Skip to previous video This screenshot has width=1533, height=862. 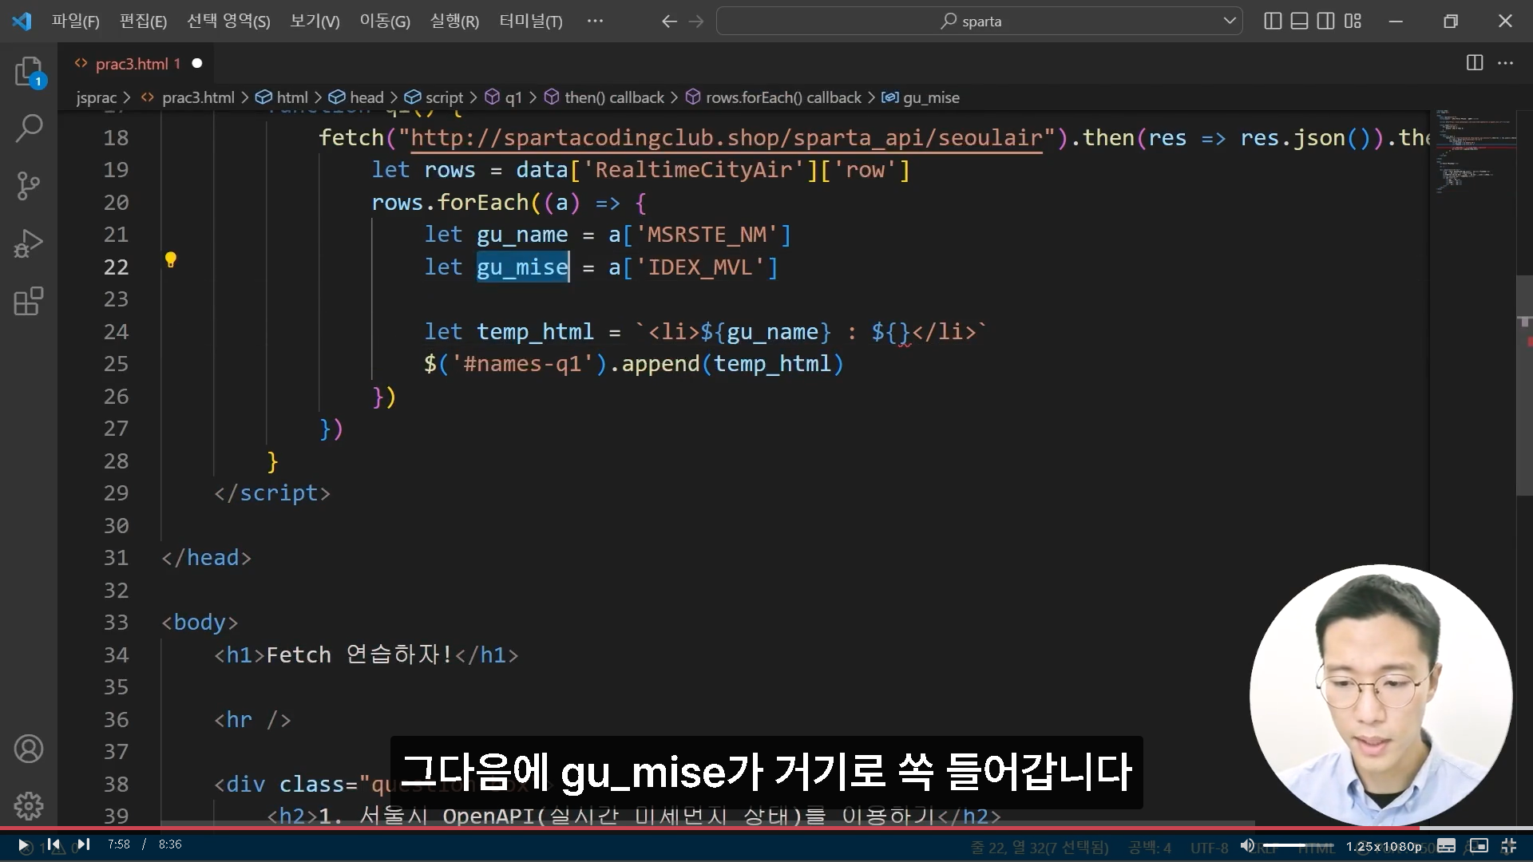53,844
